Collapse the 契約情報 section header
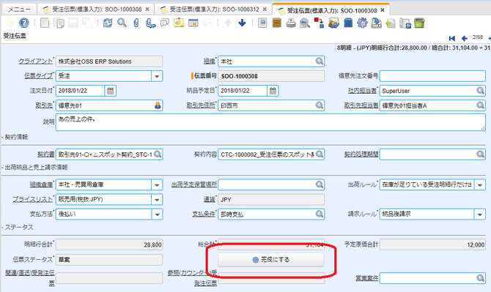This screenshot has height=292, width=491. click(15, 137)
